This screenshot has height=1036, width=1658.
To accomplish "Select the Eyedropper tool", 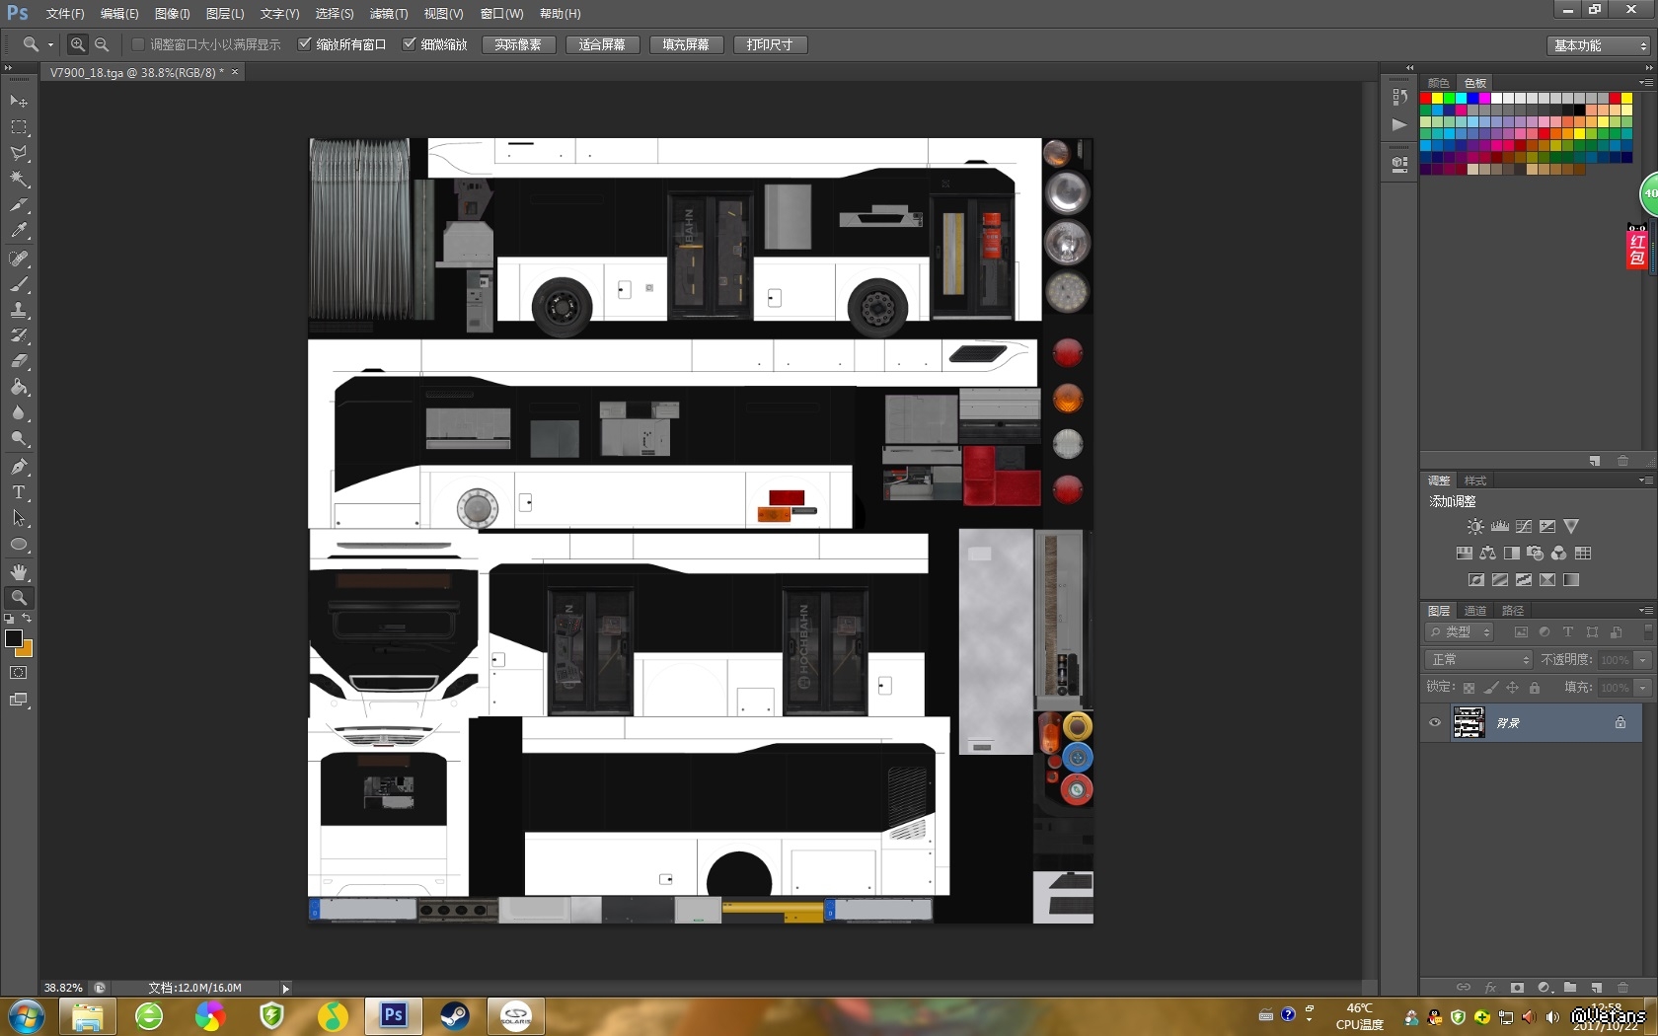I will 19,231.
